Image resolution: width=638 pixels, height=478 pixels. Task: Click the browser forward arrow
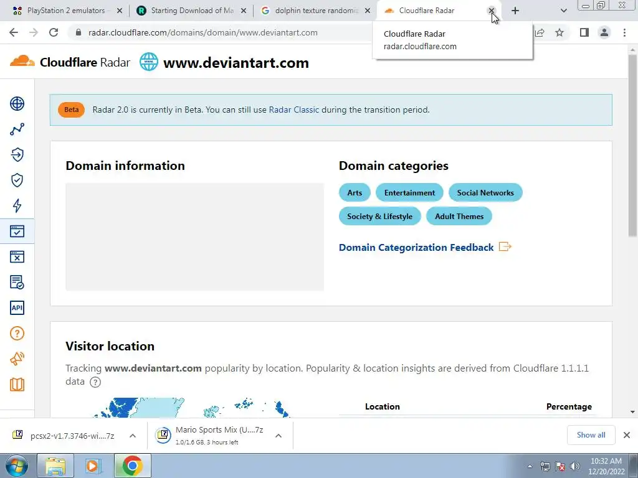34,32
